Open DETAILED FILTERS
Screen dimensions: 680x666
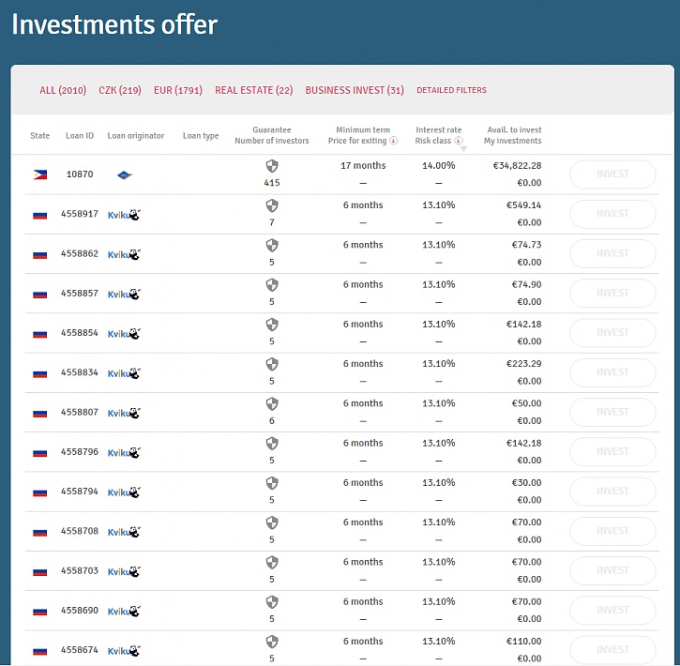[x=451, y=90]
